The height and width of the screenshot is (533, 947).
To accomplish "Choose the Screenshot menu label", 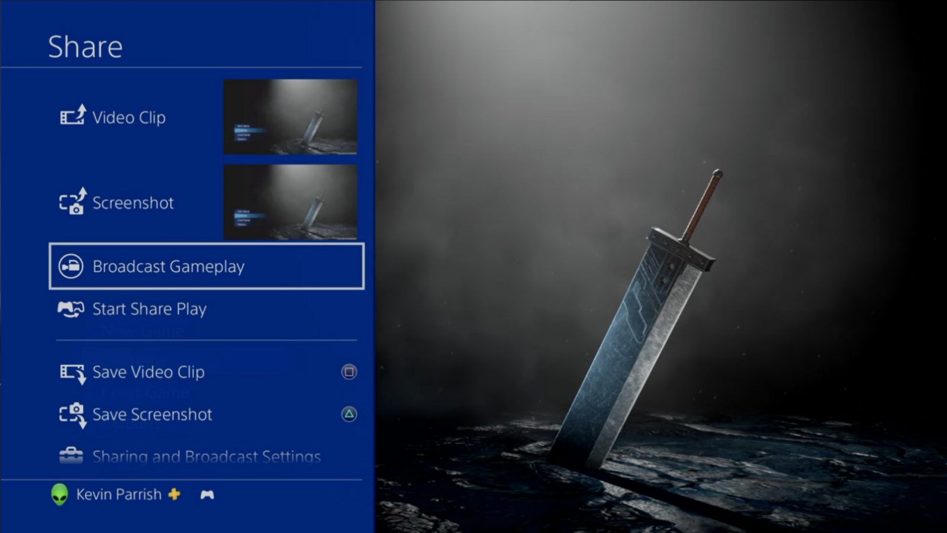I will pyautogui.click(x=133, y=203).
